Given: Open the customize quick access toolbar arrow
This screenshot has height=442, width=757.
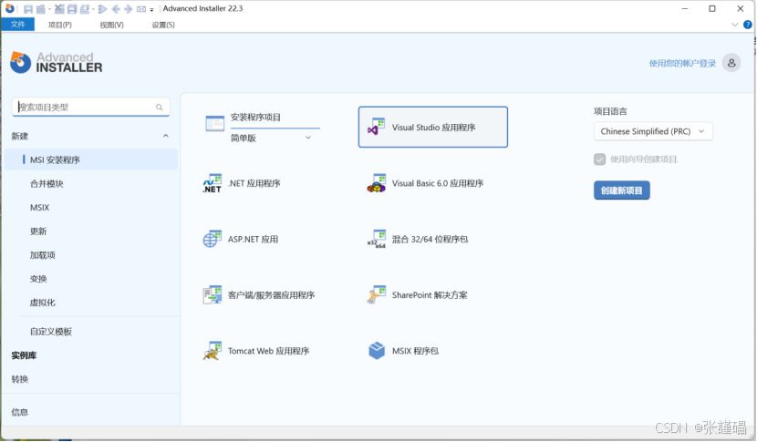Looking at the screenshot, I should click(151, 10).
